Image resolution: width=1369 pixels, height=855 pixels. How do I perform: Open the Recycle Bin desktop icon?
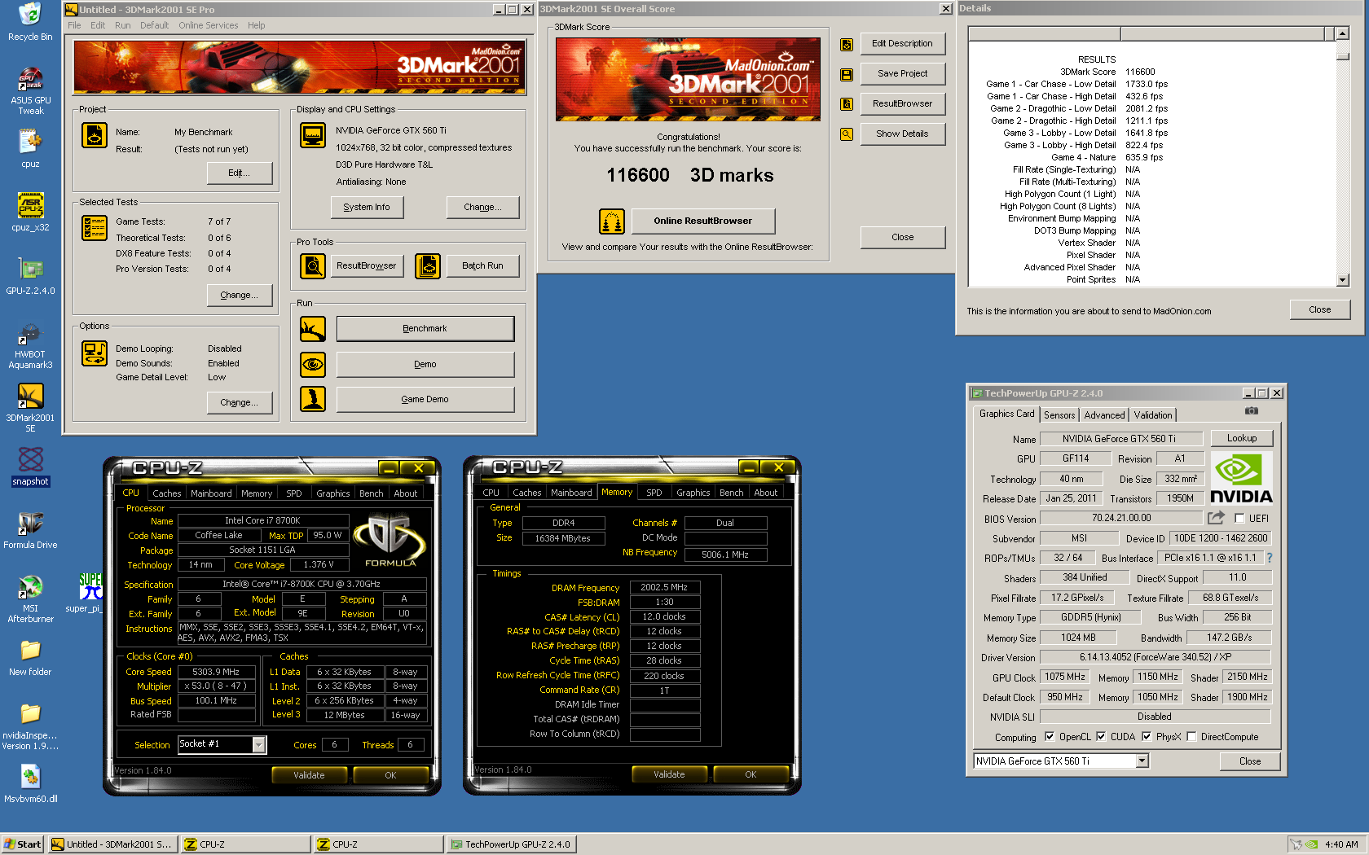[x=30, y=22]
